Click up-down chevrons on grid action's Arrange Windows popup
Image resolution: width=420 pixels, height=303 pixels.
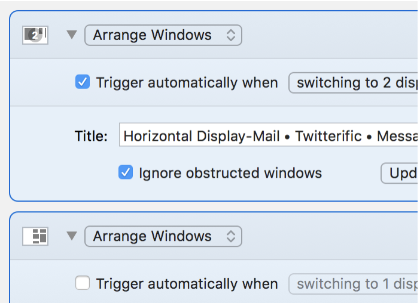(231, 236)
